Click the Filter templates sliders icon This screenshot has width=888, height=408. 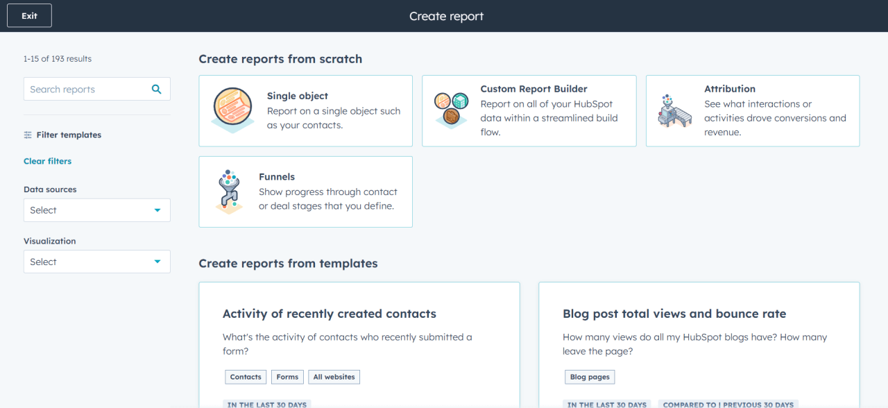tap(29, 135)
